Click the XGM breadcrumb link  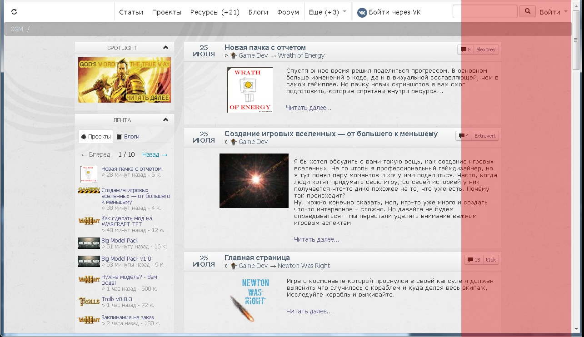(17, 29)
